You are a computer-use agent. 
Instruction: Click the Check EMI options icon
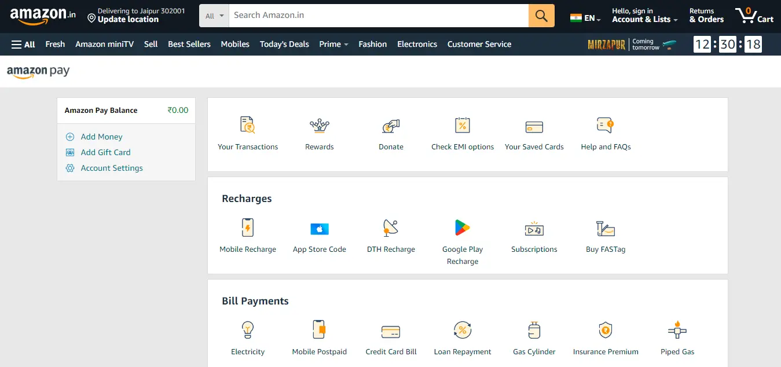click(x=463, y=125)
